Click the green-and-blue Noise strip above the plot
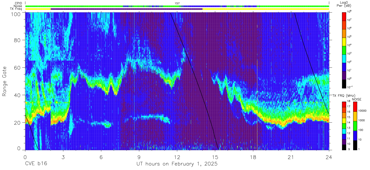The image size is (370, 170). [x=177, y=6]
